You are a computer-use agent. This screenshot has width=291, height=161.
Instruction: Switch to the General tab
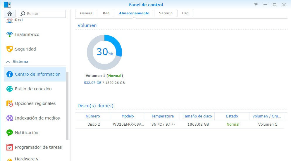coord(87,13)
